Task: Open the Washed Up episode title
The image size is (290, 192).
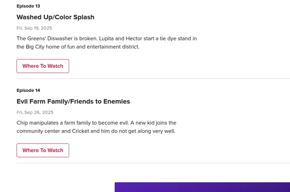Action: point(35,17)
